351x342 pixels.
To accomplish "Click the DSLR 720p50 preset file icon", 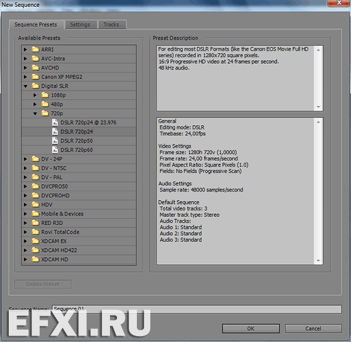I will [55, 141].
